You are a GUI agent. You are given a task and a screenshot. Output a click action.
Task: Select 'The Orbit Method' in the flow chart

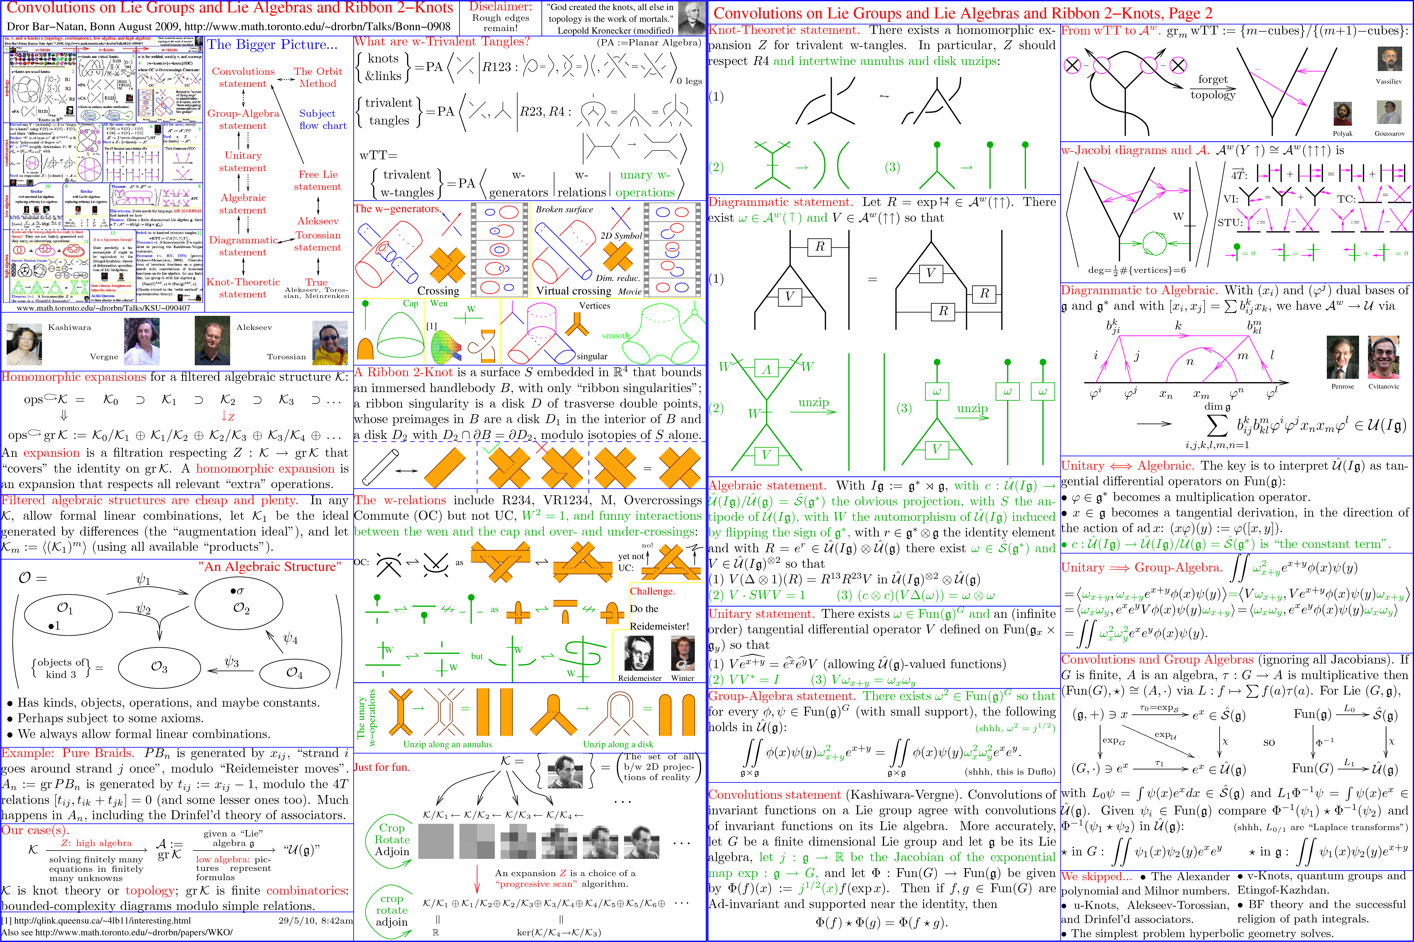click(318, 77)
